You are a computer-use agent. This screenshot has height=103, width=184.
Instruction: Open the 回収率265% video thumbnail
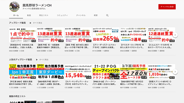[106, 35]
